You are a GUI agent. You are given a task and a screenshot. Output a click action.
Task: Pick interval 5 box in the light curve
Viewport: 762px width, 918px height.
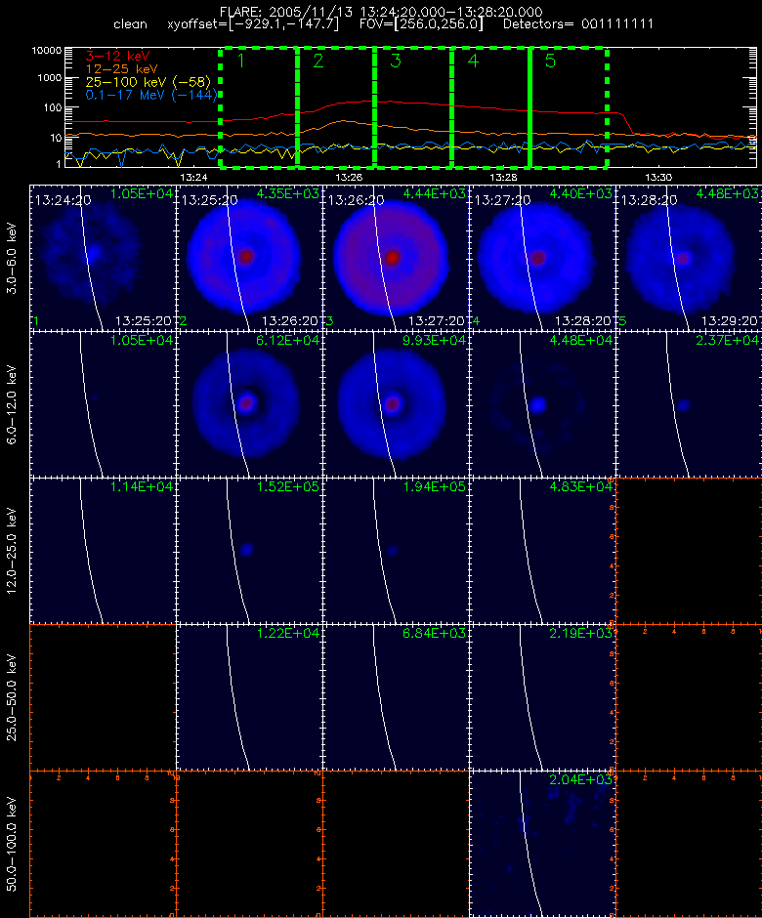point(569,107)
